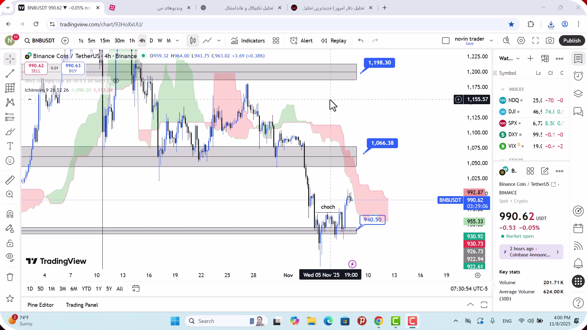Screen dimensions: 587x330
Task: Add symbol to the watchlist
Action: click(x=530, y=59)
